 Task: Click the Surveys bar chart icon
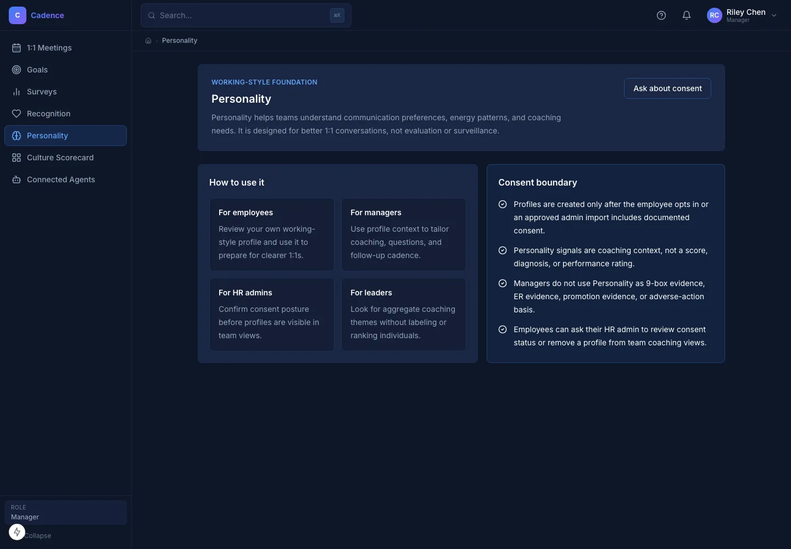16,92
